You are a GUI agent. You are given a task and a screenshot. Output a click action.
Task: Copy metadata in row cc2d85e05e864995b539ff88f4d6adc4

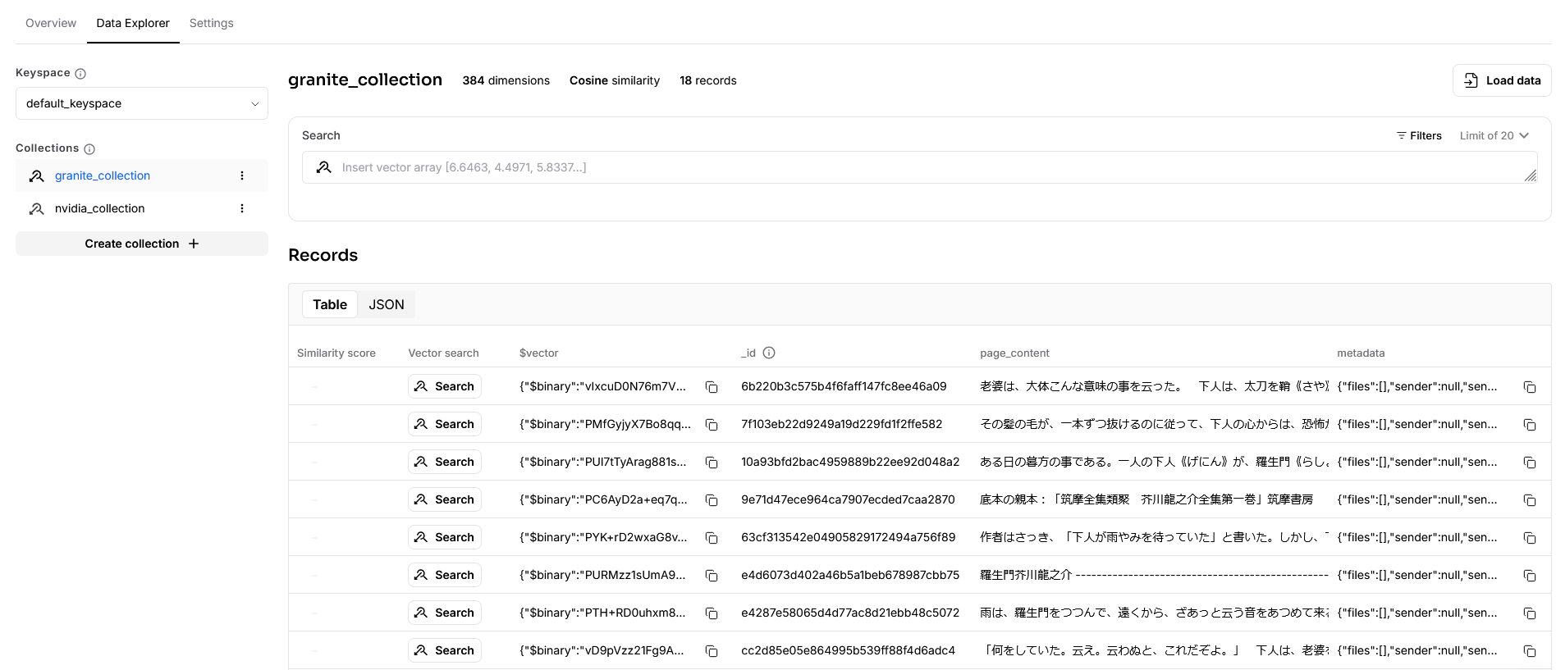click(x=1530, y=651)
